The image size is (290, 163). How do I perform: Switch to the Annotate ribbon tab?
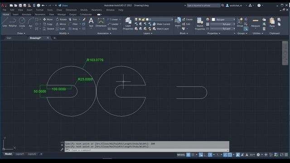26,14
